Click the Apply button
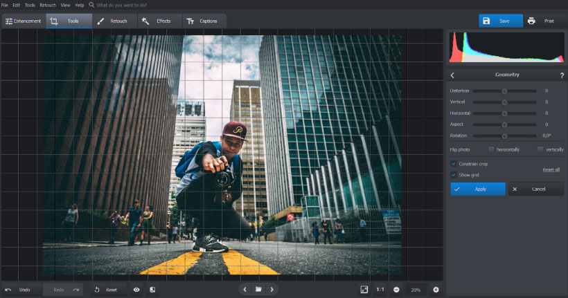Viewport: 568px width, 298px height. point(478,189)
